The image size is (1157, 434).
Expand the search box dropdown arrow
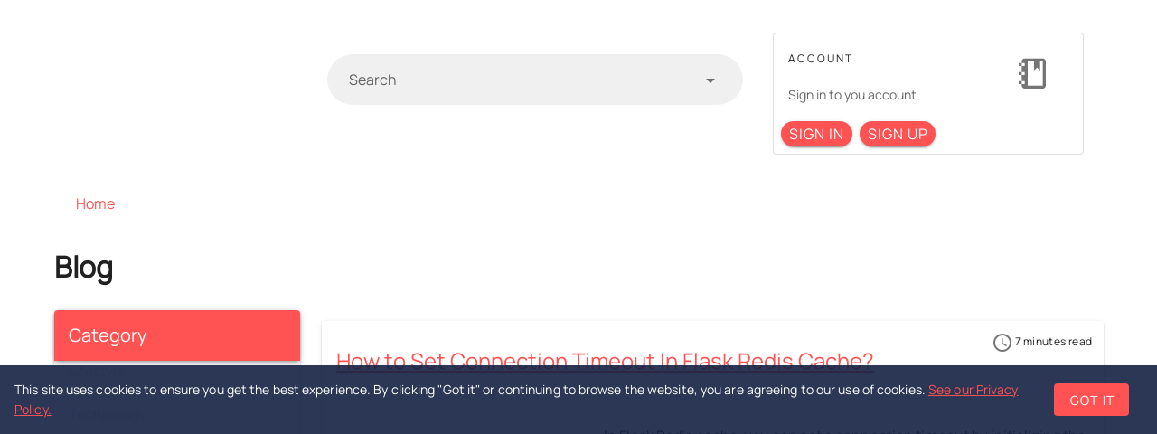click(710, 80)
